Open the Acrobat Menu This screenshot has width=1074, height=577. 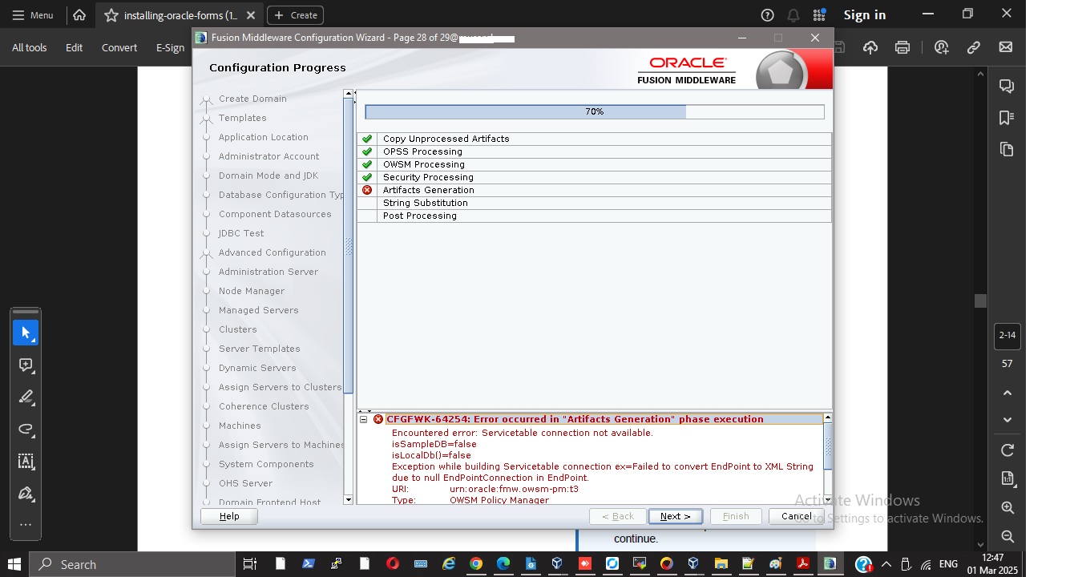[33, 15]
